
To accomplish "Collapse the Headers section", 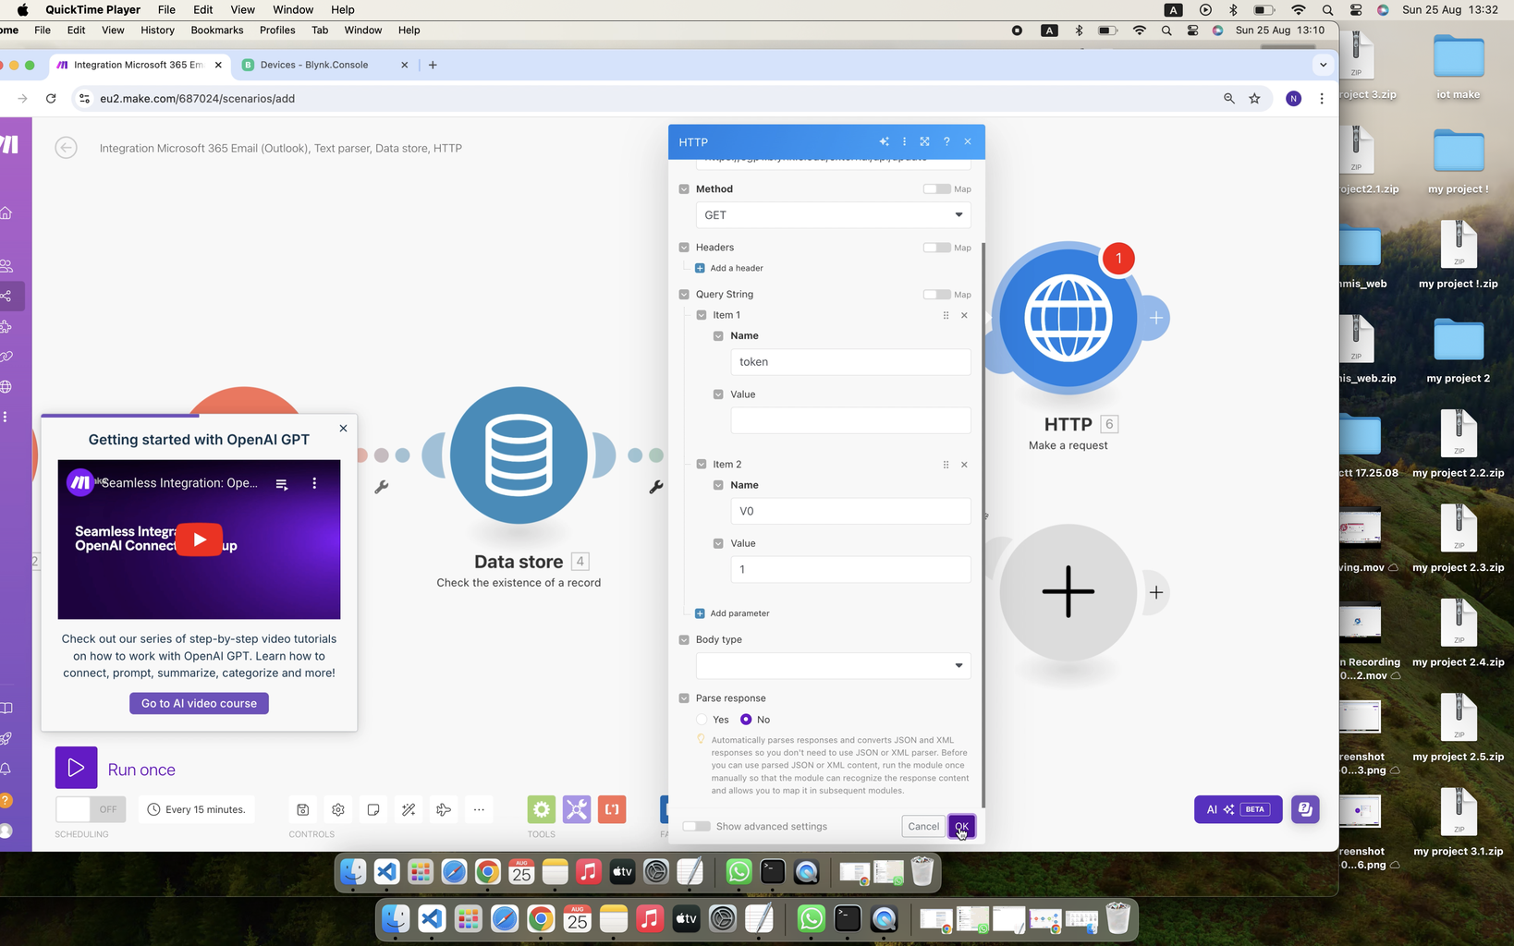I will tap(684, 248).
